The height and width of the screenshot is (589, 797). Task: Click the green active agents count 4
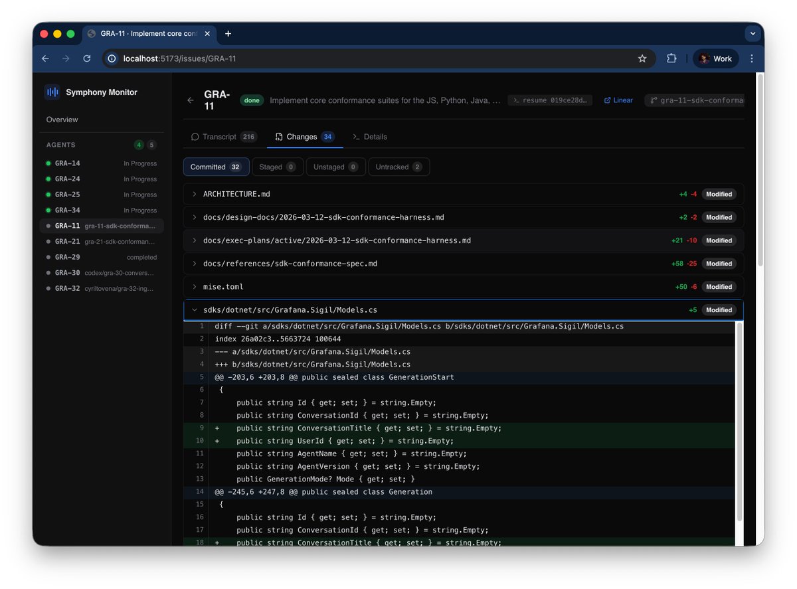coord(139,145)
